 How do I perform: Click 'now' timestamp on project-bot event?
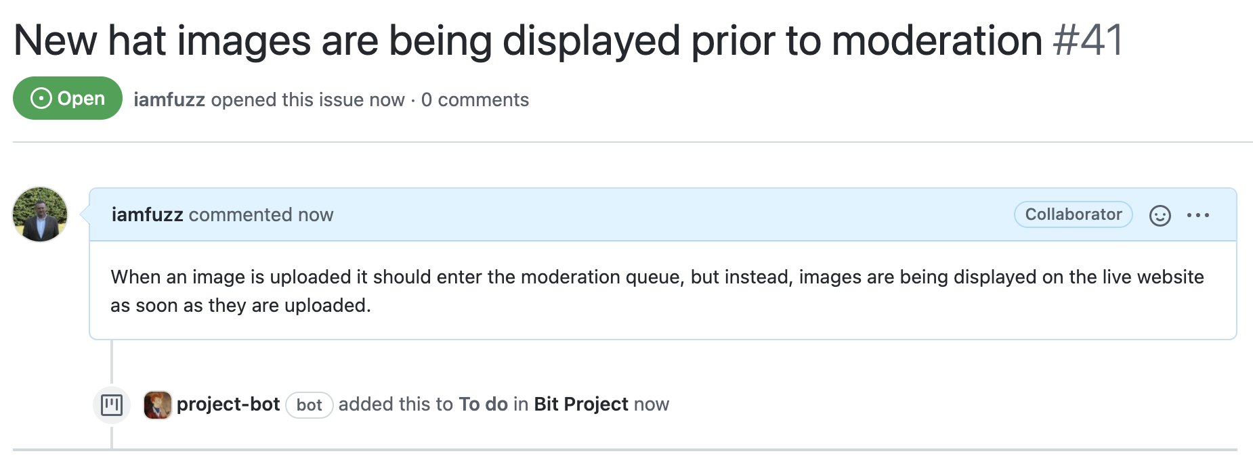(x=652, y=405)
